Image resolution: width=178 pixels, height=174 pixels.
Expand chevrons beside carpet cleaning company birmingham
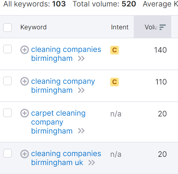(81, 131)
